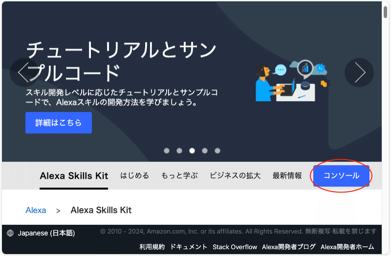Click the コンソール button
The height and width of the screenshot is (256, 391).
[341, 176]
